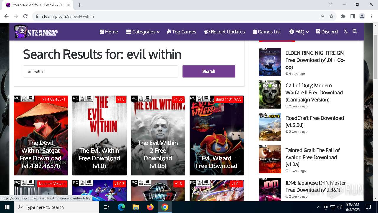This screenshot has width=378, height=213.
Task: Open ELDEN RING NIGHTREIGN Free Download link
Action: coord(315,60)
